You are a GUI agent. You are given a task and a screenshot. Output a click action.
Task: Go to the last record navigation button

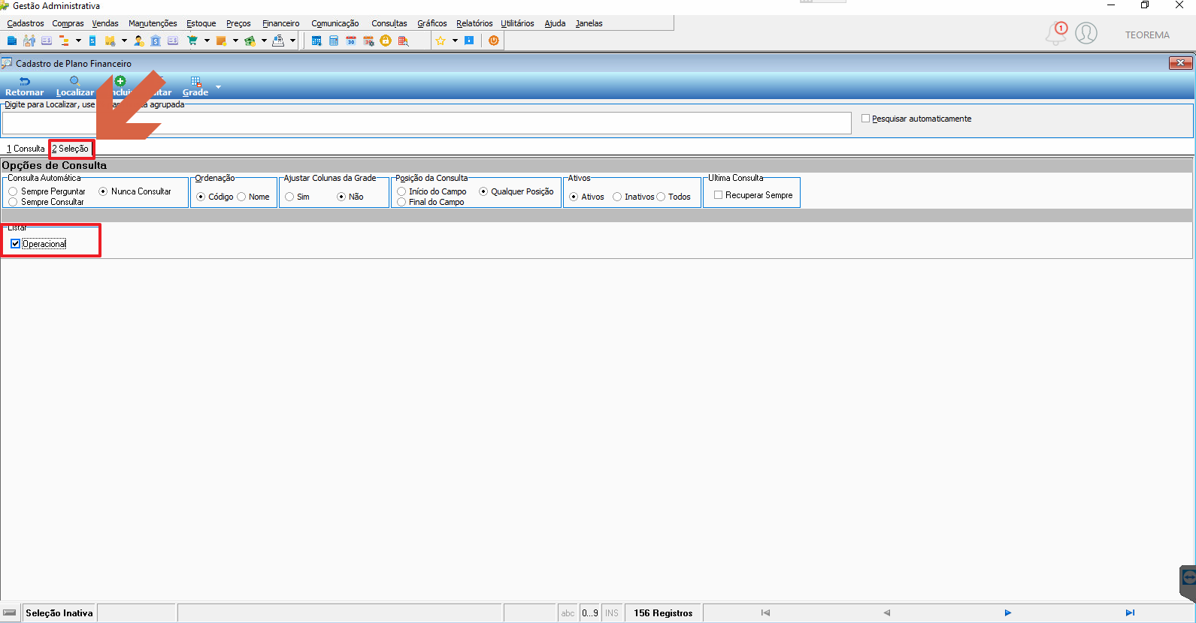(x=1130, y=613)
